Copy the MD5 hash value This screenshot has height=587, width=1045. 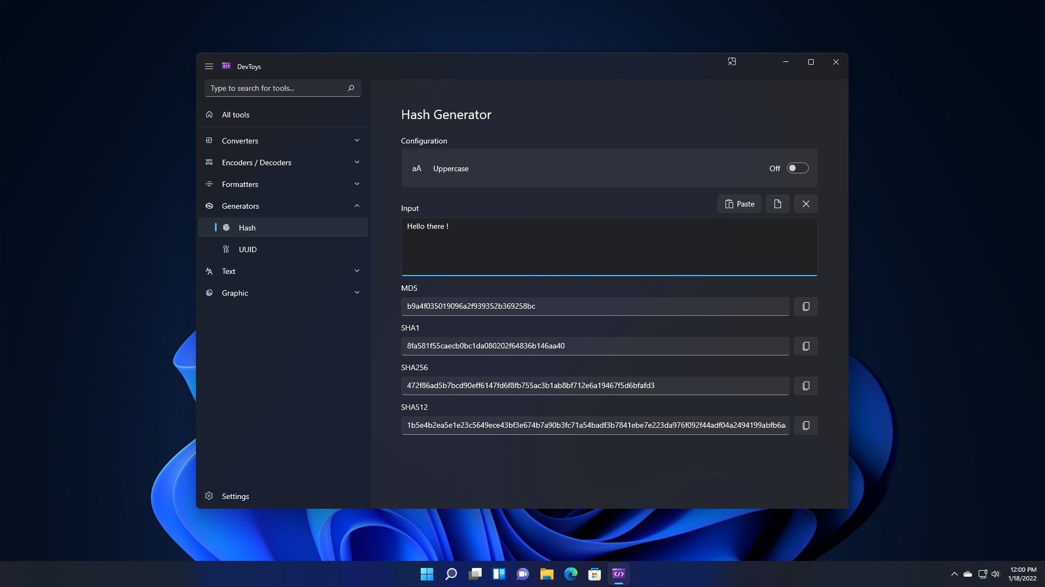(806, 307)
